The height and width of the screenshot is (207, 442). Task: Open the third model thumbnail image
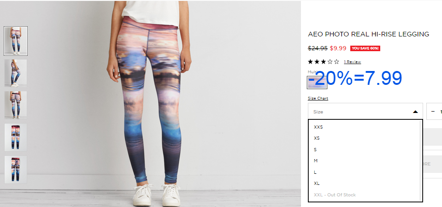click(16, 105)
